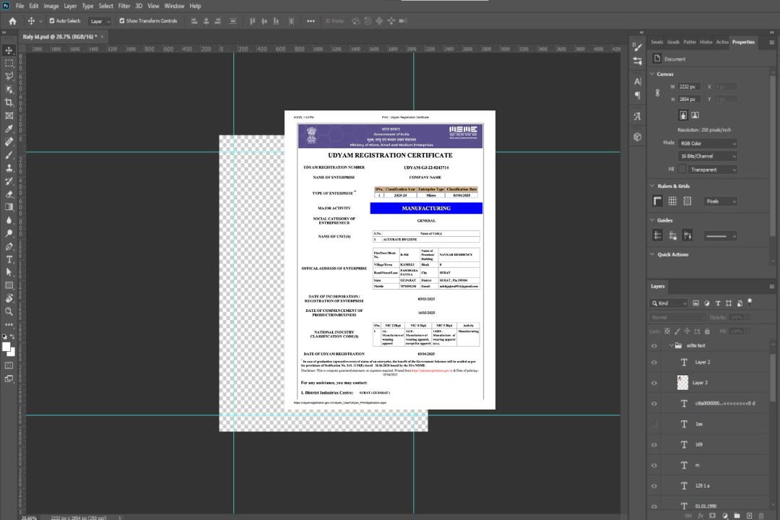Open the Window menu
Screen dimensions: 780x520
(x=174, y=6)
